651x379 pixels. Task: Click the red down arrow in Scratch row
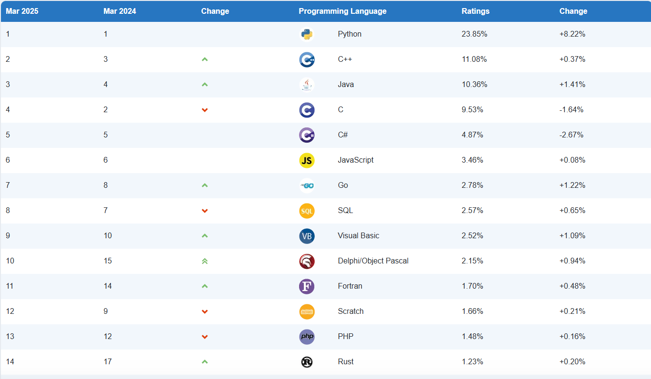pos(205,311)
